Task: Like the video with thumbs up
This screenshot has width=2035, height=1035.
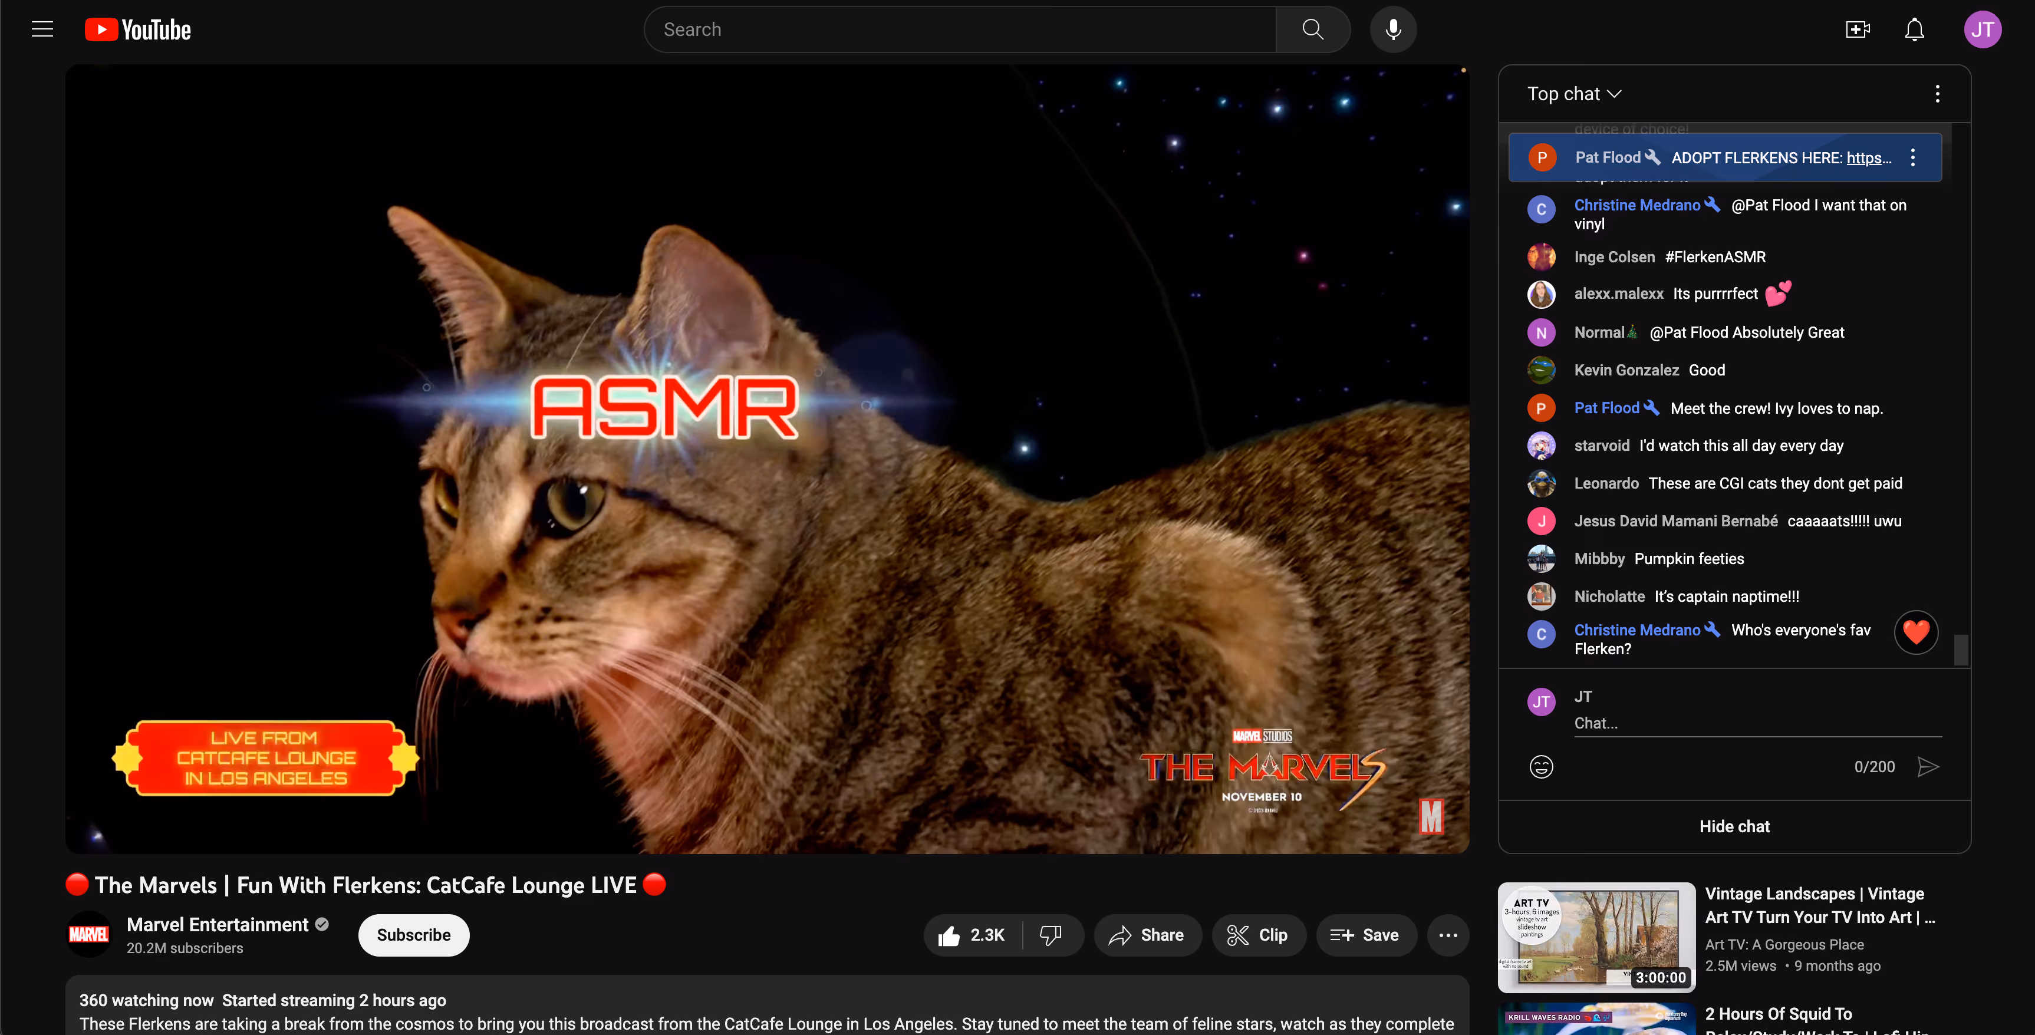Action: pyautogui.click(x=973, y=935)
